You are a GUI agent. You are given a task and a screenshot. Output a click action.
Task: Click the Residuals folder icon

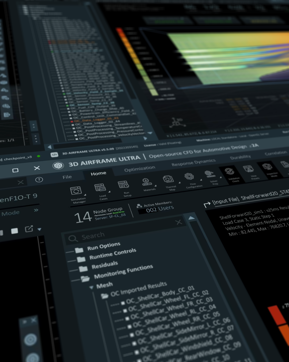(83, 269)
